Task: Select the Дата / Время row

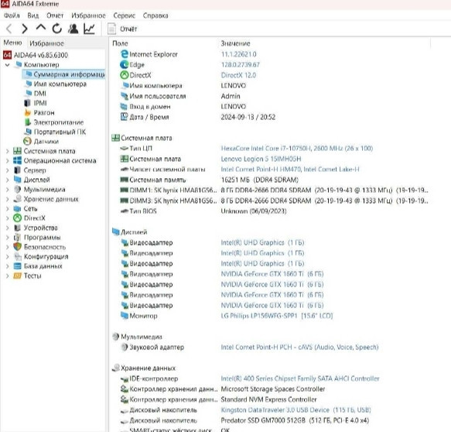Action: [x=271, y=117]
